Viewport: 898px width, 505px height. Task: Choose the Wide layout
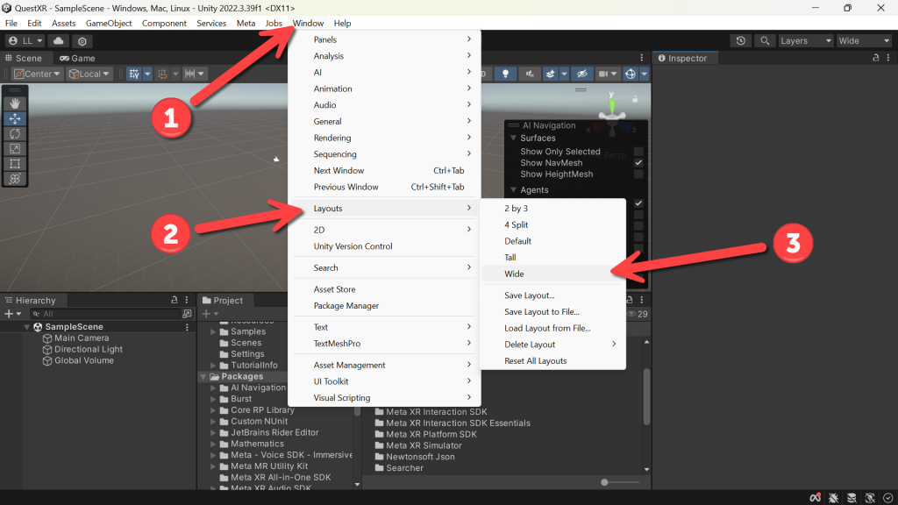pos(552,274)
